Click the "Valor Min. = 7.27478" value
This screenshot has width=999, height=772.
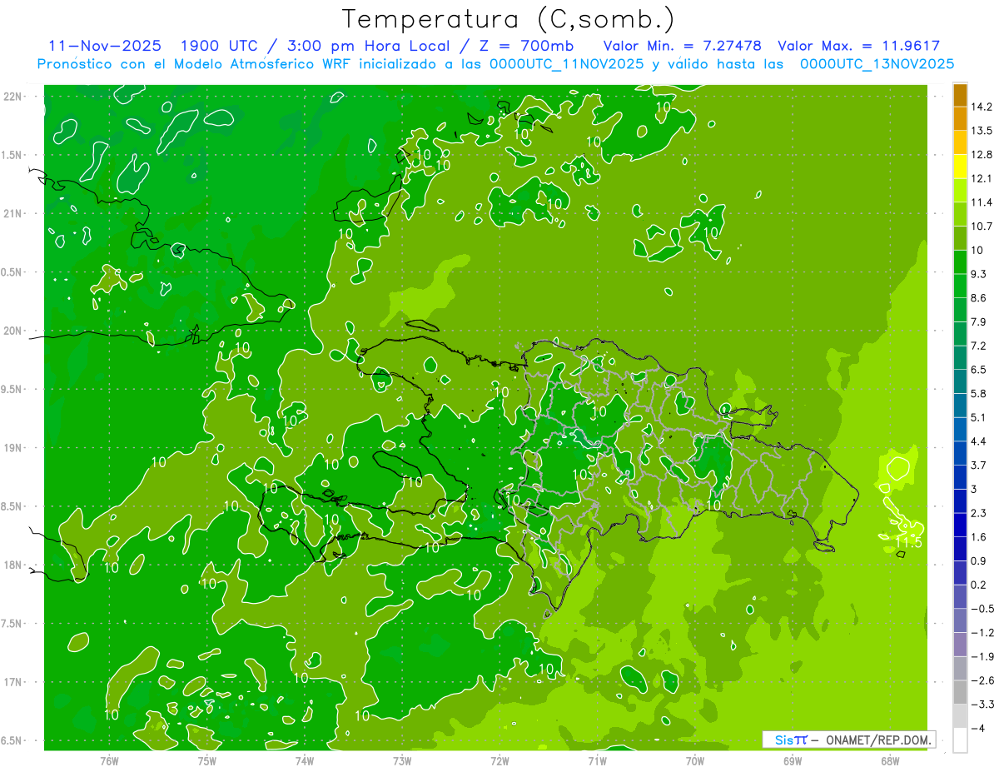pos(681,46)
